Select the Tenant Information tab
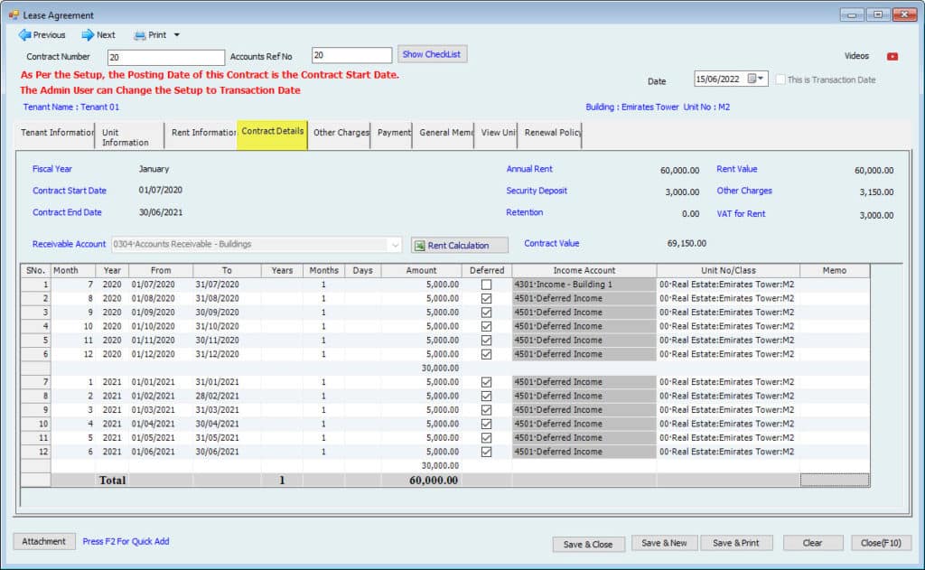 click(x=57, y=133)
